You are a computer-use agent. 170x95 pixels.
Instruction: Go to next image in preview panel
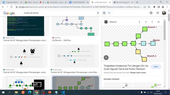pos(146,22)
